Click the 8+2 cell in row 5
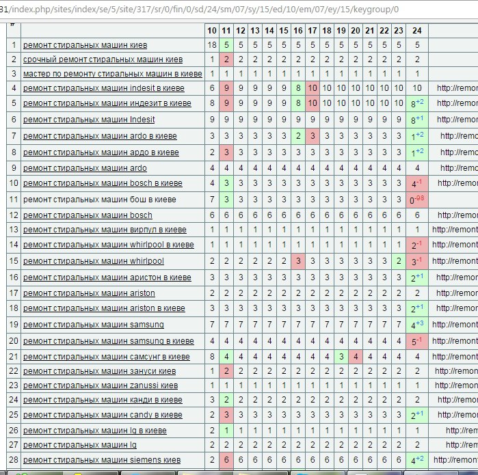This screenshot has height=475, width=478. (x=417, y=104)
